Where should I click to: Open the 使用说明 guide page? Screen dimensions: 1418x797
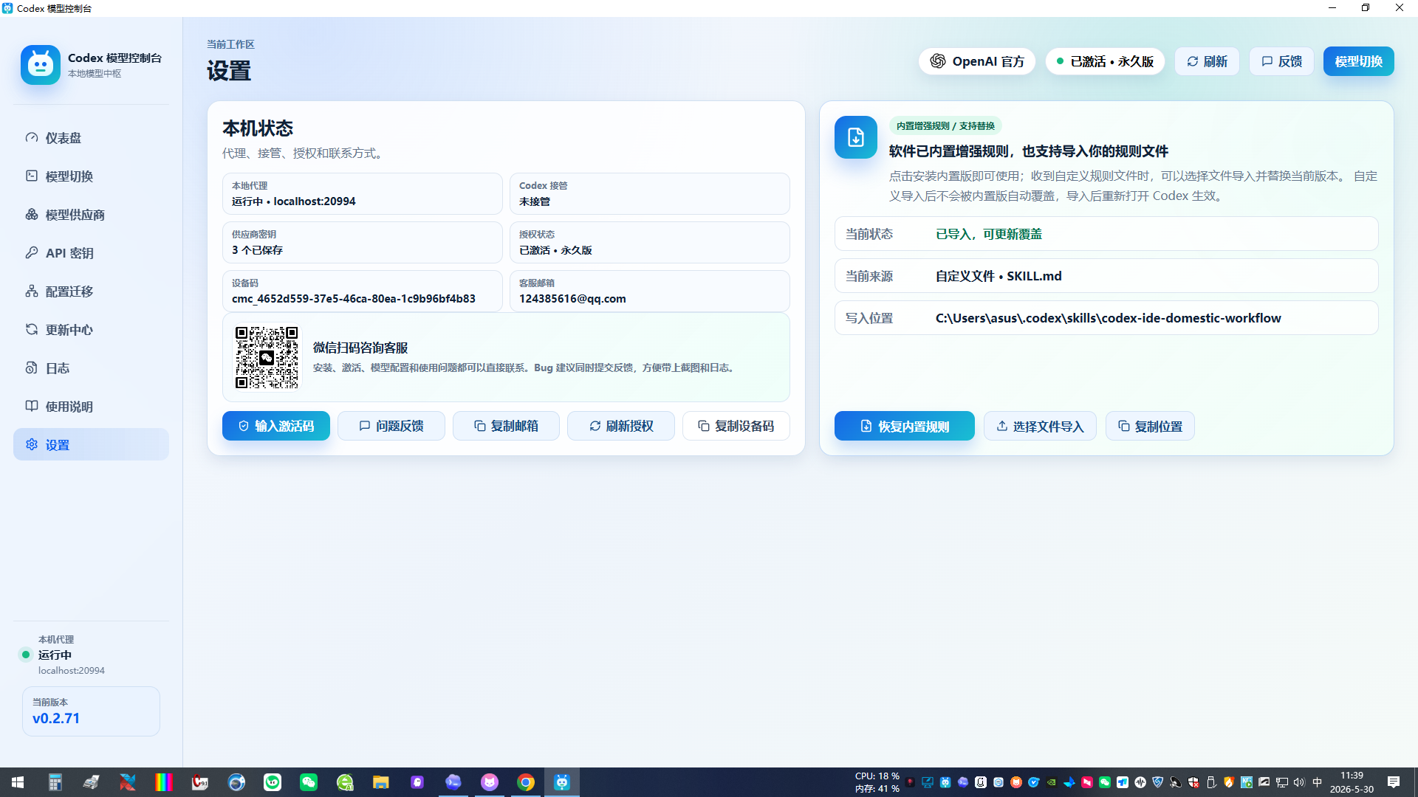tap(91, 407)
